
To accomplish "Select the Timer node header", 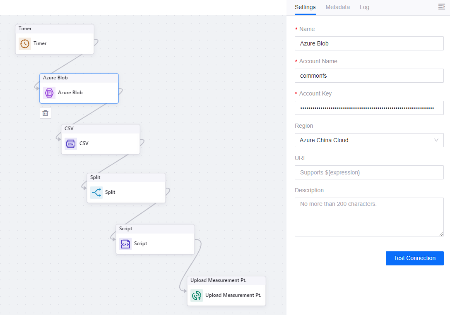I will coord(55,29).
